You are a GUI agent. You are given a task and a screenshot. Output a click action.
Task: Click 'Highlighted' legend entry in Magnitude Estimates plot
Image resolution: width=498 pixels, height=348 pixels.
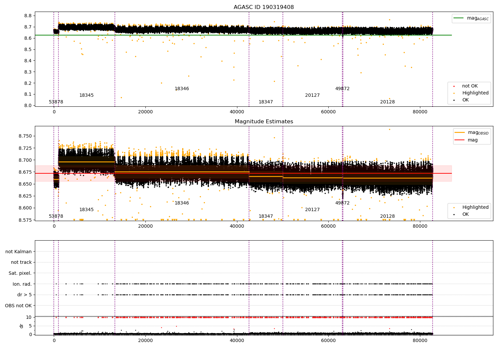[475, 207]
